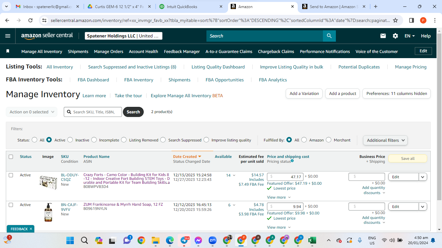Expand View more for the 47.17 price row
This screenshot has width=442, height=248.
(279, 197)
